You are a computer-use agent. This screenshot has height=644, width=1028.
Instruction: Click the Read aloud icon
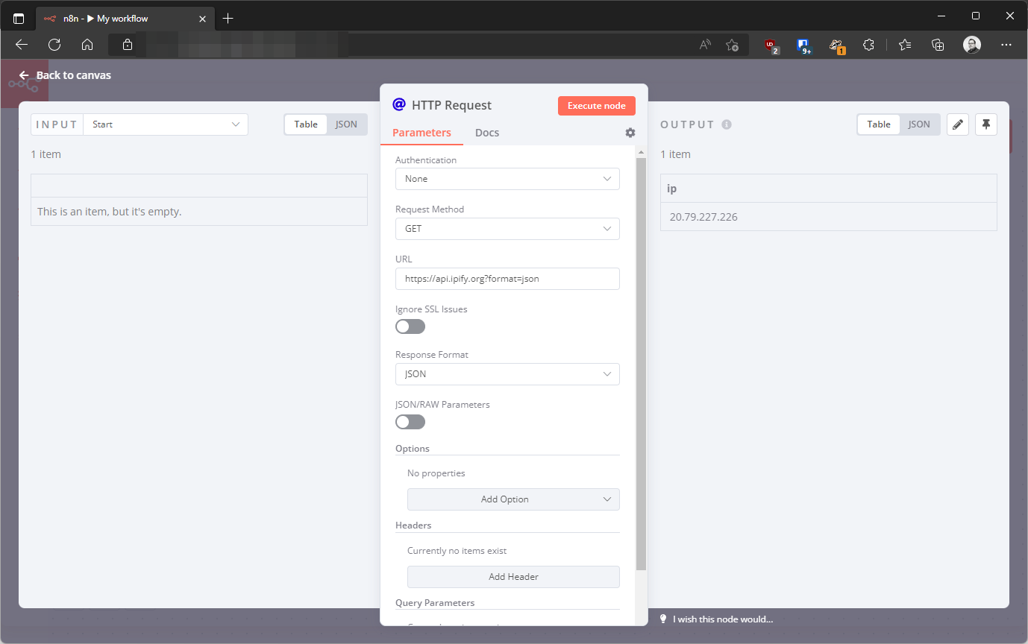(x=705, y=45)
